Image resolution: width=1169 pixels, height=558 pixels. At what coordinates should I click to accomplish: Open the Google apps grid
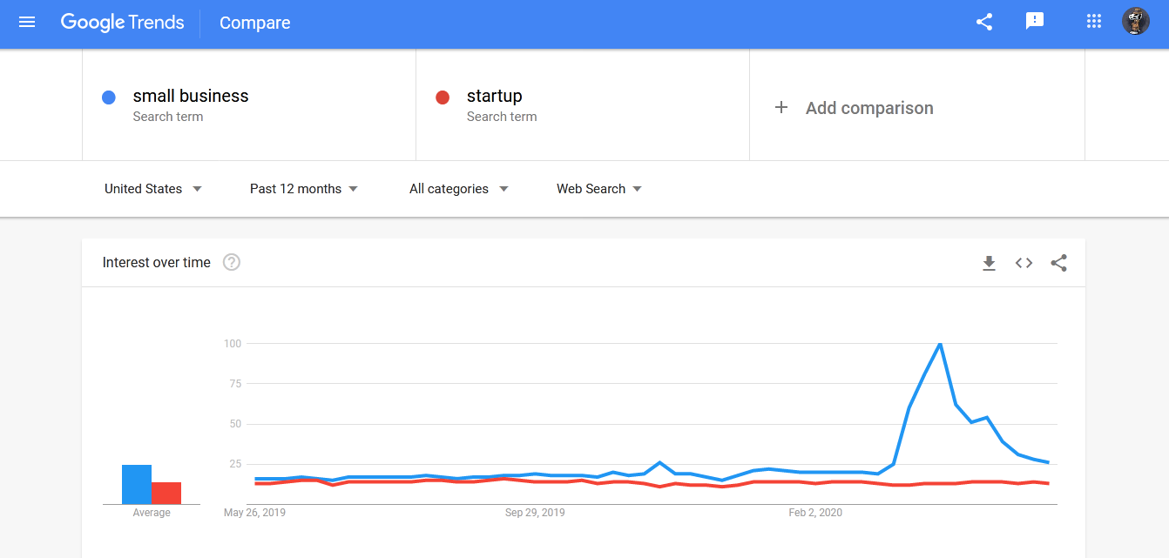(x=1094, y=22)
